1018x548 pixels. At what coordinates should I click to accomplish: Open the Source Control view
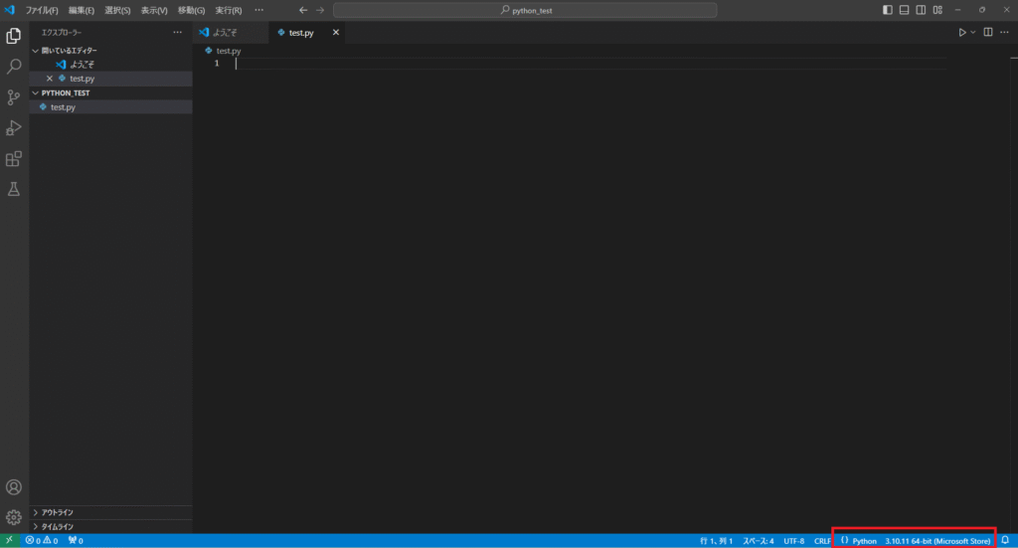(x=14, y=97)
